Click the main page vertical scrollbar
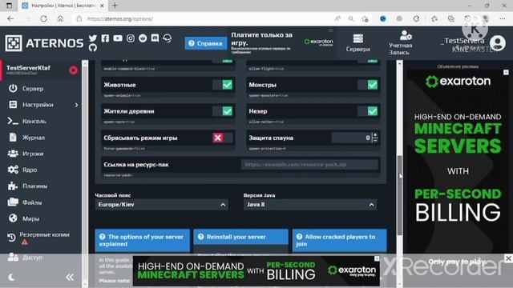 [x=399, y=195]
